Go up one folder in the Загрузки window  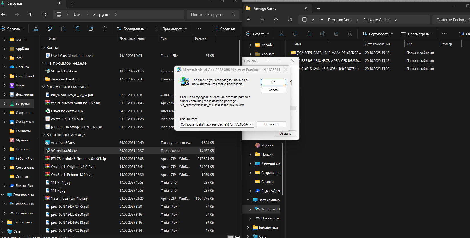pos(31,15)
